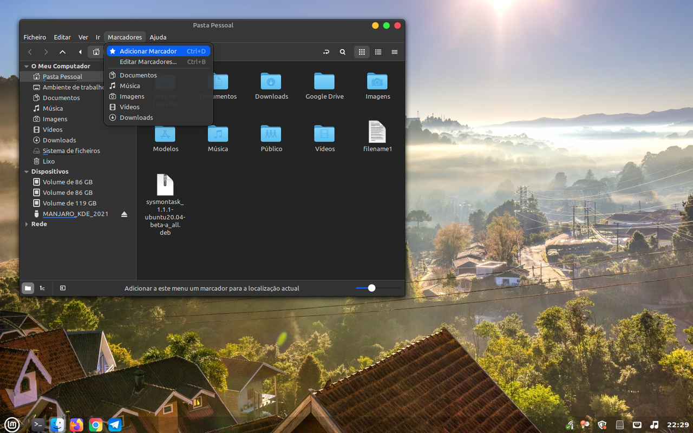Close the open Marcadores menu via its title
The width and height of the screenshot is (693, 433).
coord(125,37)
